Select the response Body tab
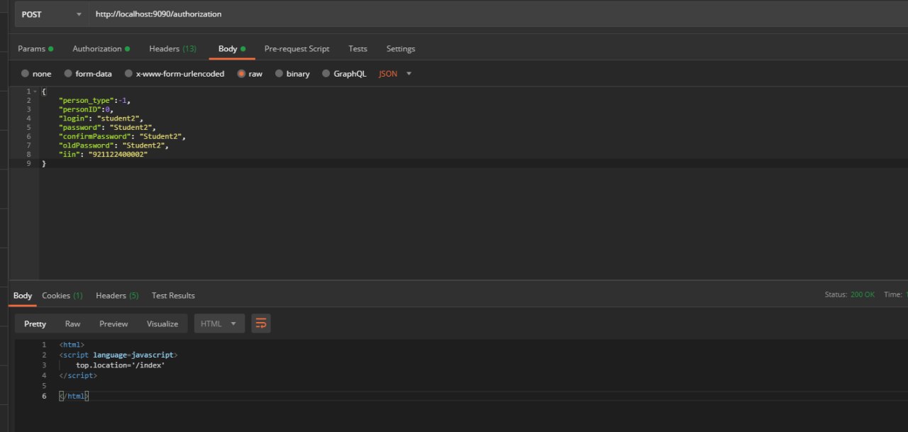Screen dimensions: 908x432 click(23, 296)
